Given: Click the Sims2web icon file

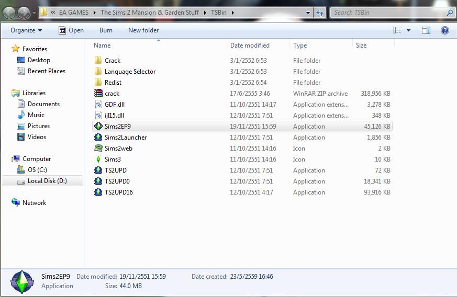Looking at the screenshot, I should [x=98, y=148].
